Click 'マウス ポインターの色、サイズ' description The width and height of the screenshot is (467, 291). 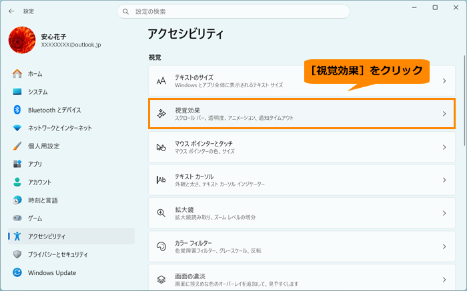coord(205,151)
